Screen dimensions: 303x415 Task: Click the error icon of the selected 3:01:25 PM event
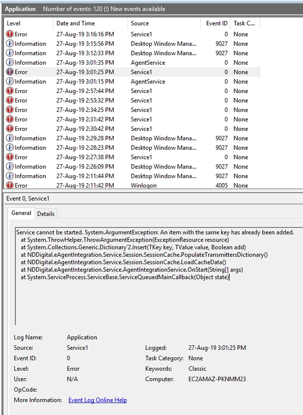(10, 72)
